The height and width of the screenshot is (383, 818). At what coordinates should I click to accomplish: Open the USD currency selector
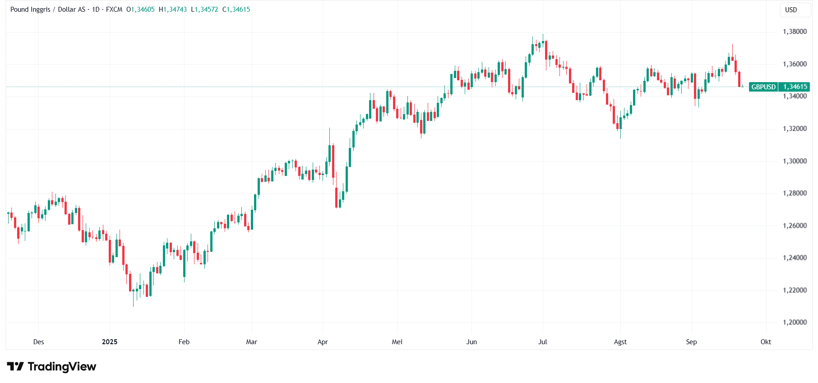coord(795,10)
